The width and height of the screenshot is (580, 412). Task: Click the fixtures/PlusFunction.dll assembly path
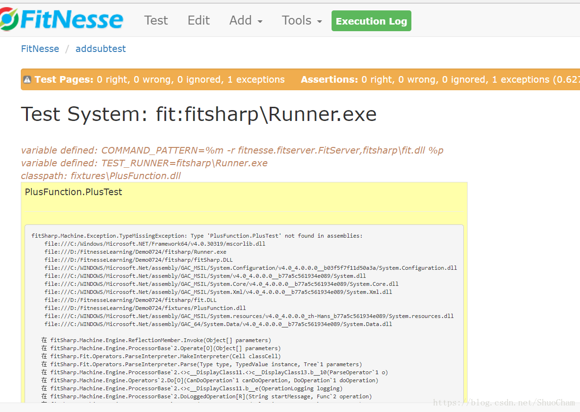coord(145,308)
